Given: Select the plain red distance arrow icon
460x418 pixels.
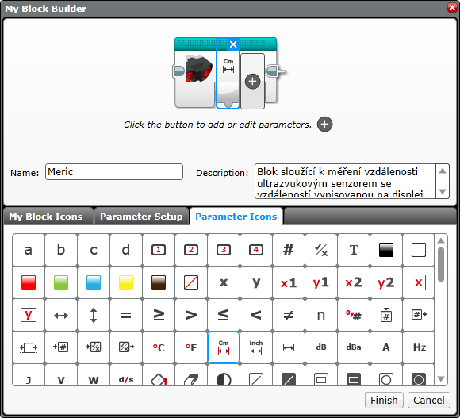Looking at the screenshot, I should (289, 347).
